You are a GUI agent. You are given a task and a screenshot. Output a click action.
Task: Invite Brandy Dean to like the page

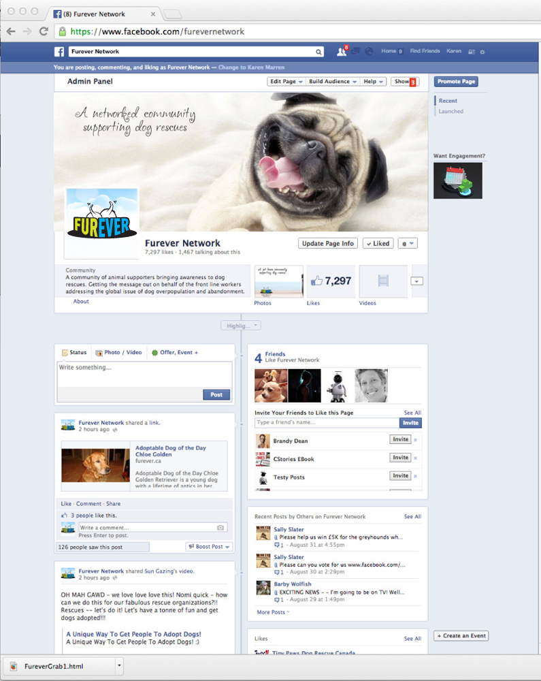(x=400, y=439)
